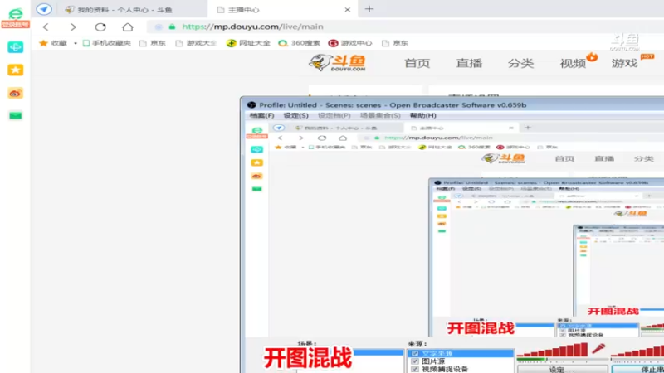Open the yellow star favorites sidebar icon
This screenshot has width=664, height=373.
15,70
